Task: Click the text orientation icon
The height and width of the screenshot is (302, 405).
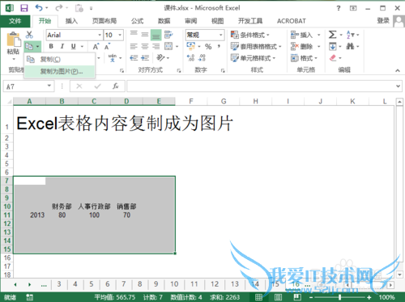Action: click(x=160, y=57)
